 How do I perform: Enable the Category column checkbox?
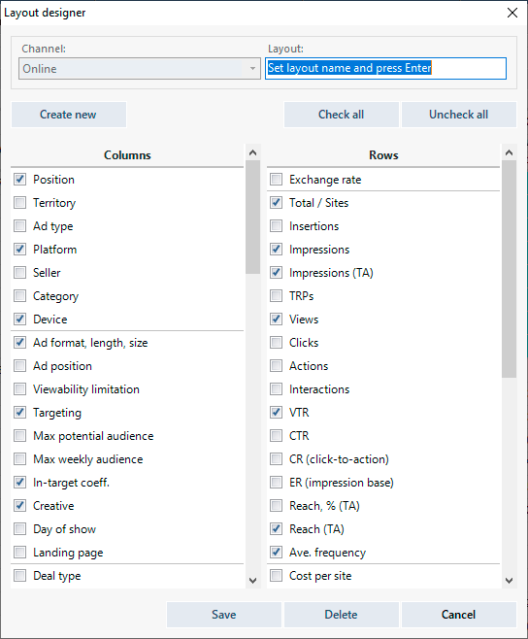(20, 295)
